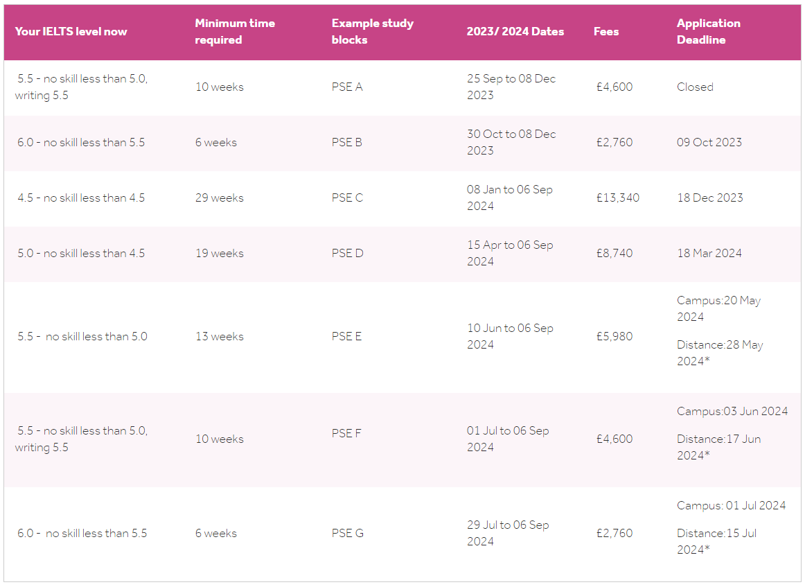
Task: Click IELTS level text in PSE F row
Action: [x=81, y=439]
